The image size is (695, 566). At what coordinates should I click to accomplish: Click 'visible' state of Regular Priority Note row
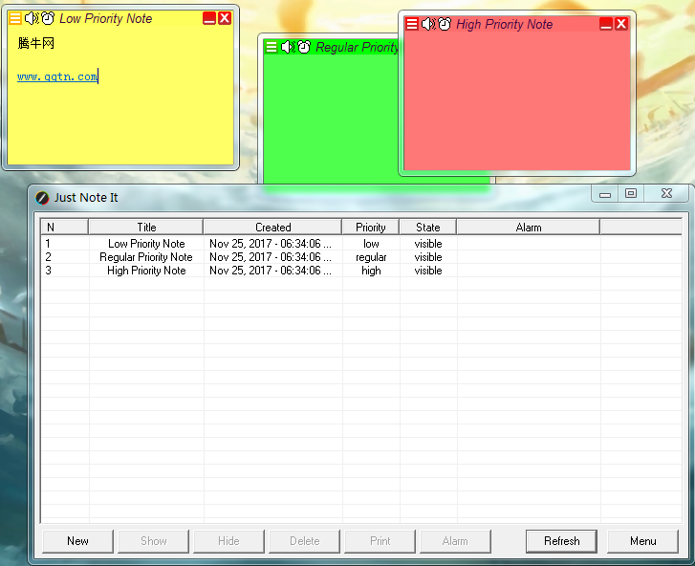click(428, 257)
